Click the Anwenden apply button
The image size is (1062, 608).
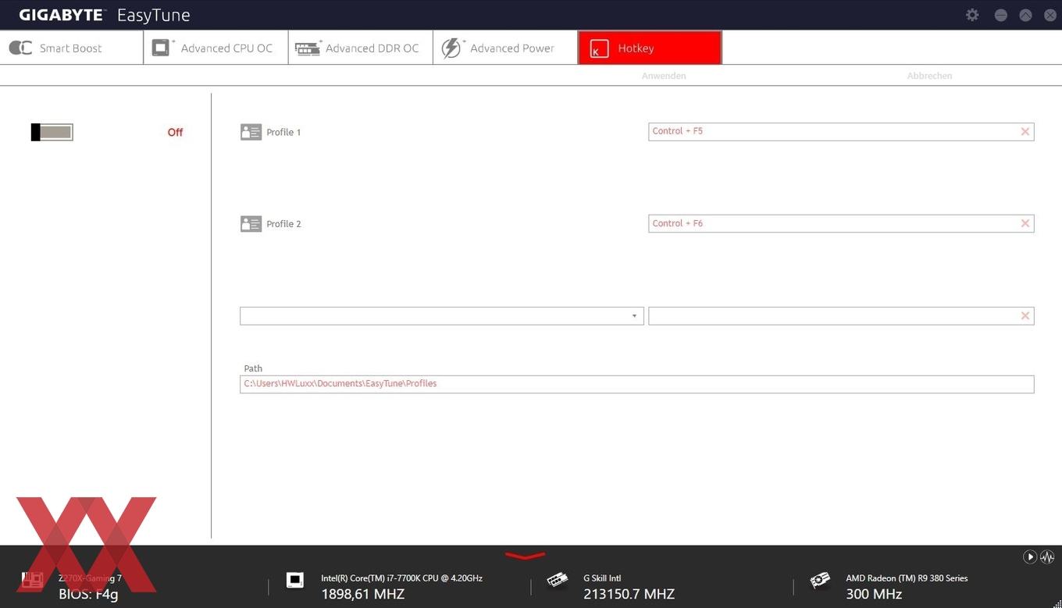(664, 76)
